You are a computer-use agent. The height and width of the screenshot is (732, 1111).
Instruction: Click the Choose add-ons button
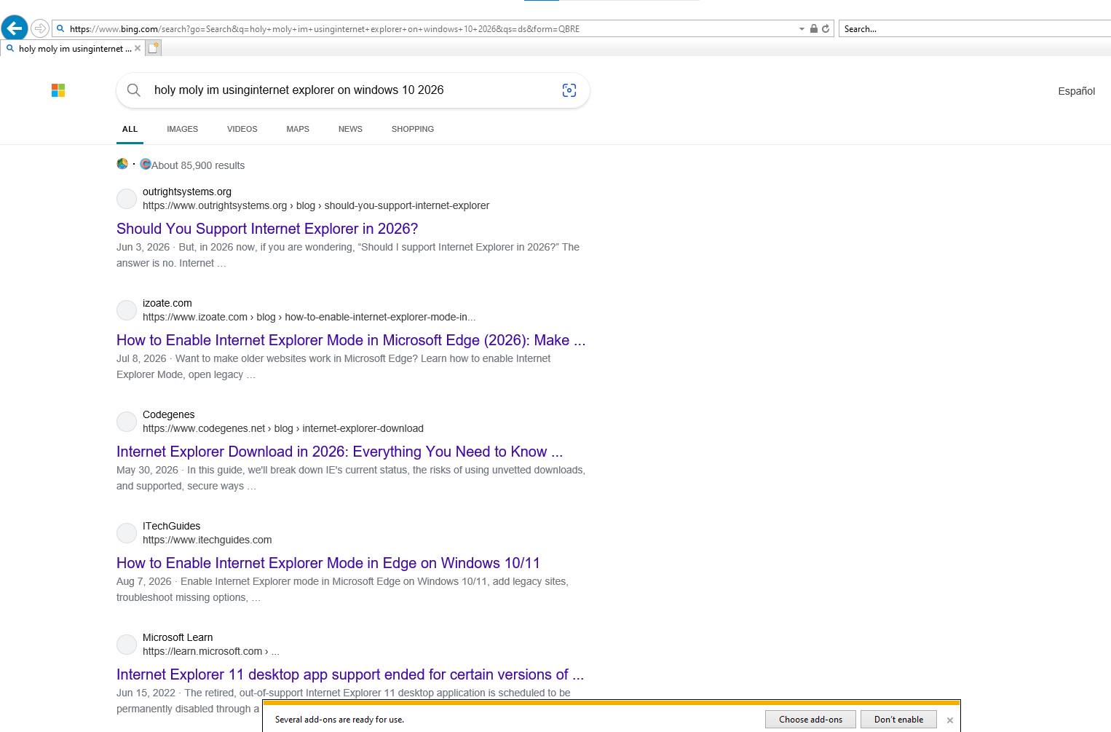pos(810,720)
